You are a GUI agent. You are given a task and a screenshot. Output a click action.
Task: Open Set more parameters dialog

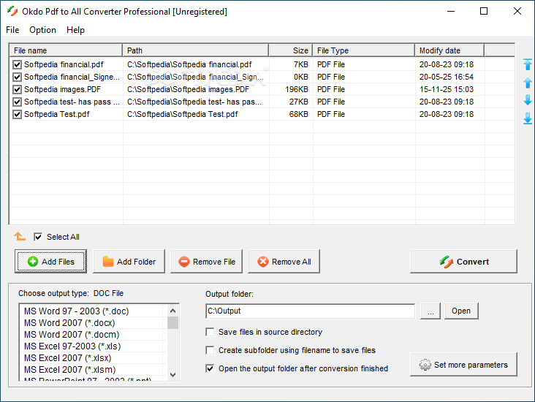click(463, 365)
